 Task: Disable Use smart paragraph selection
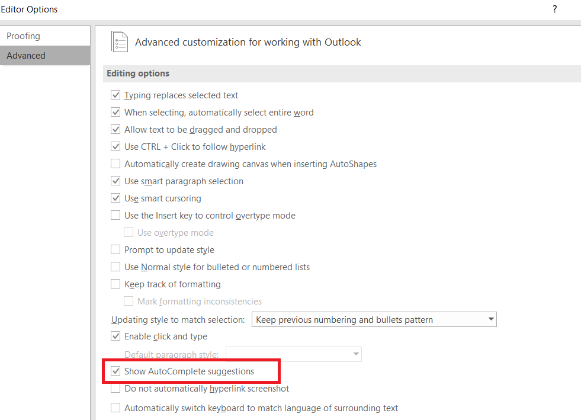115,181
